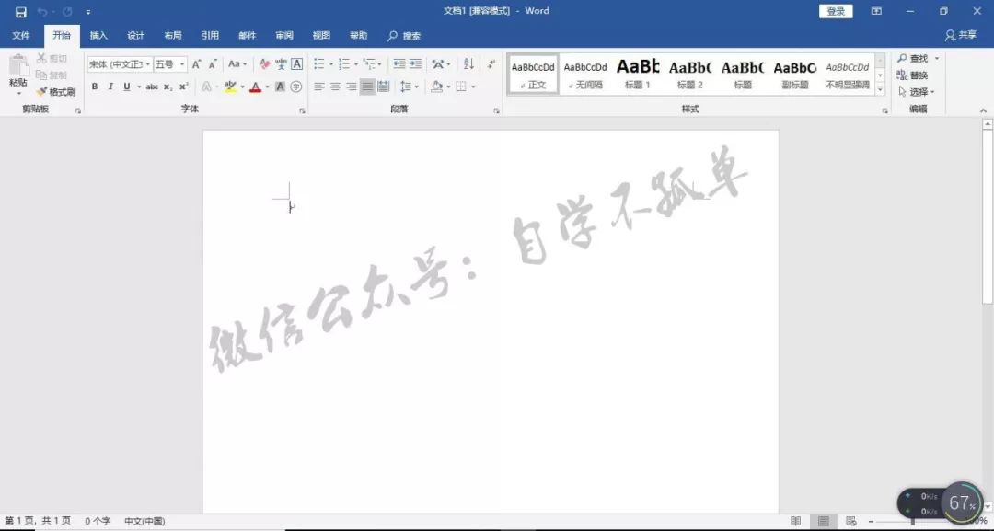Toggle print layout view in status bar
Viewport: 994px width, 531px height.
click(x=824, y=521)
